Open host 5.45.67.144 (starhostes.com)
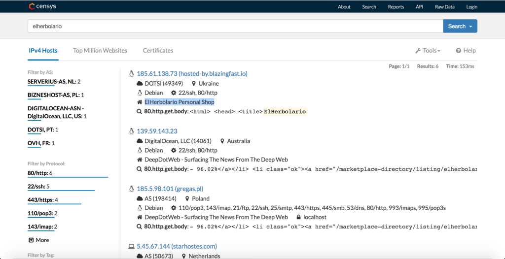Viewport: 505px width, 259px height. point(177,247)
